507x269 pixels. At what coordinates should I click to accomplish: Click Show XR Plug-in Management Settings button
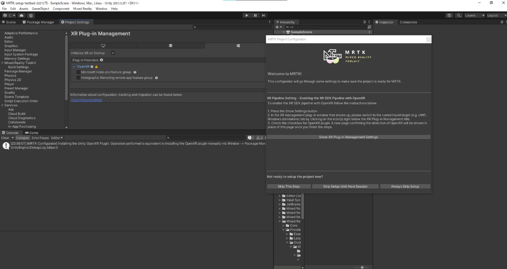click(x=348, y=137)
